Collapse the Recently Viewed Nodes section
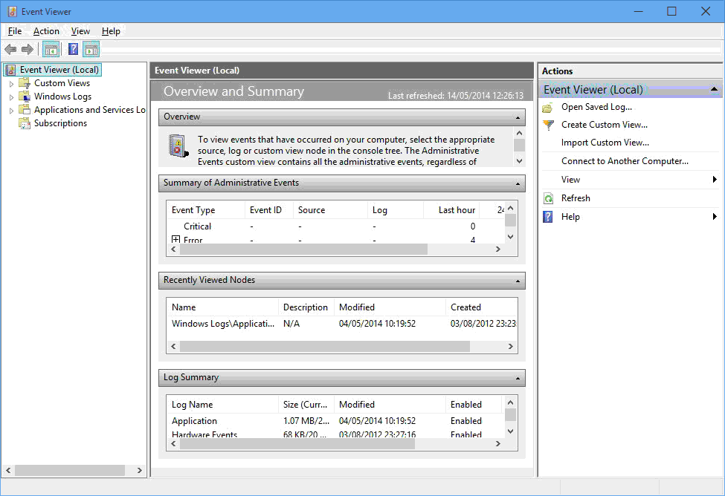This screenshot has height=496, width=725. 518,281
